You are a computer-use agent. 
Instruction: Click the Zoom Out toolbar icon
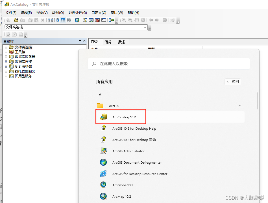130,20
